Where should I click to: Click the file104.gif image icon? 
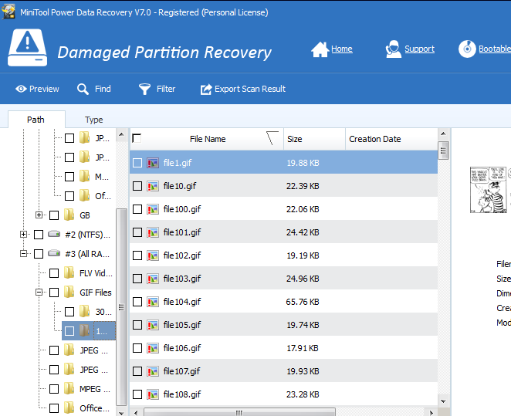click(153, 302)
